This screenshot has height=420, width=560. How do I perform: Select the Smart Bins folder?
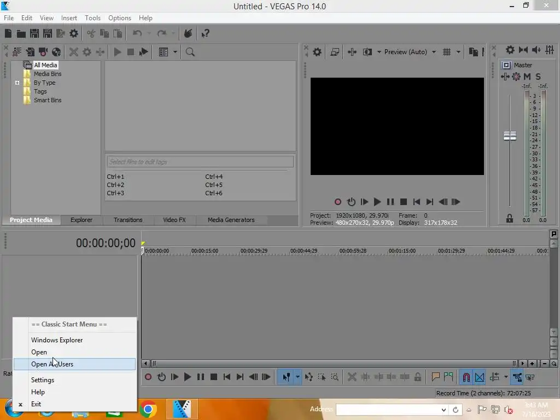tap(48, 101)
